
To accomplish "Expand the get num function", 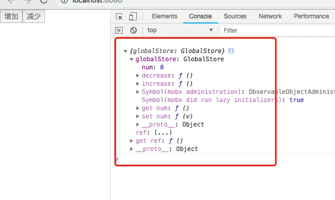I will (x=138, y=108).
